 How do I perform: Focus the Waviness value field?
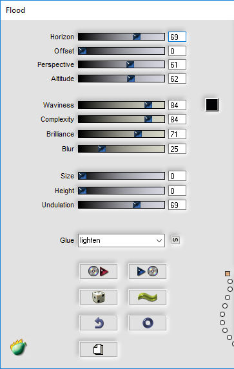tap(177, 105)
